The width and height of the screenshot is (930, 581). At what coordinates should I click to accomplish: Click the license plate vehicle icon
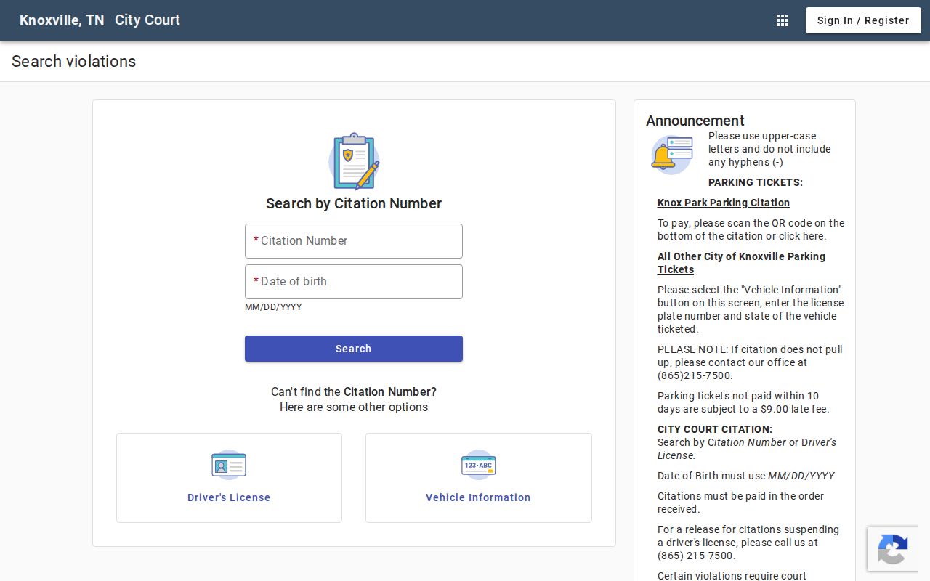478,465
